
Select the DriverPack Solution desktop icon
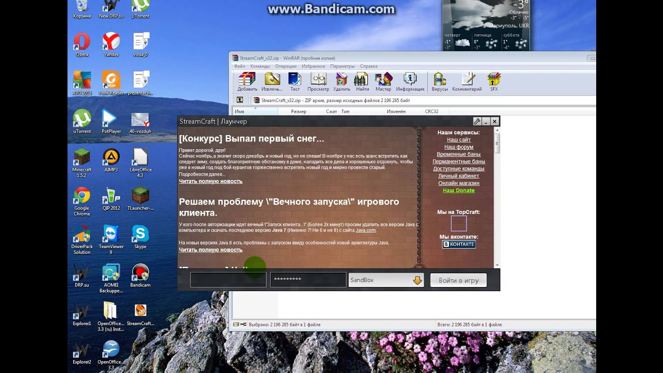point(82,239)
